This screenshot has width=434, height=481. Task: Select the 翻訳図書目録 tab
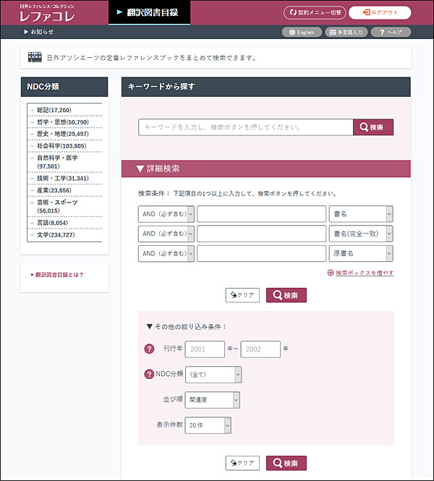[149, 12]
